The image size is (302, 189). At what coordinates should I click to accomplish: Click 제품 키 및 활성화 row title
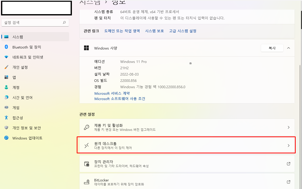click(x=108, y=125)
